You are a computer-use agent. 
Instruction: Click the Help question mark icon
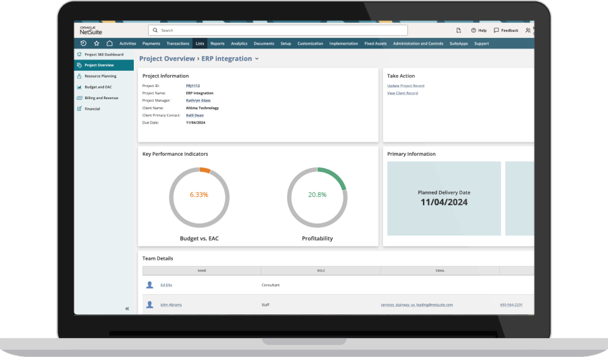(x=474, y=30)
